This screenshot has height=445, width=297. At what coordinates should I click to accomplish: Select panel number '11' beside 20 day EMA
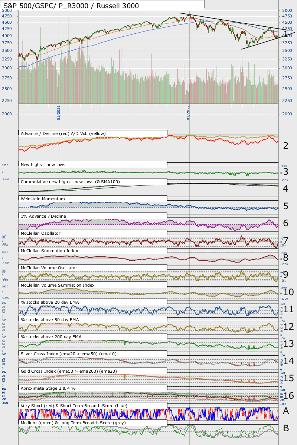coord(288,309)
